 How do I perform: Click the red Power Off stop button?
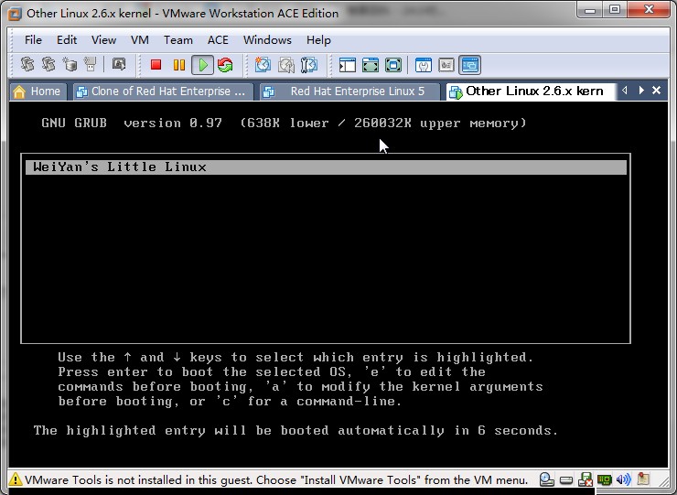(156, 65)
